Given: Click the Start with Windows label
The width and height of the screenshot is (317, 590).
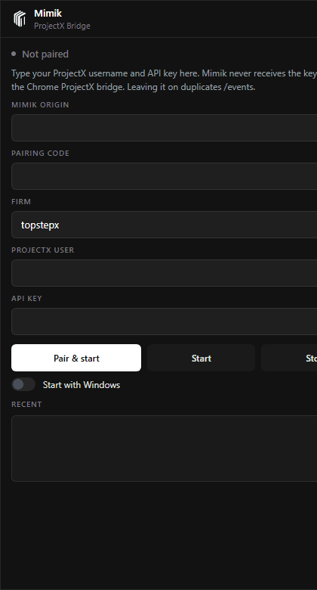Looking at the screenshot, I should pos(82,385).
